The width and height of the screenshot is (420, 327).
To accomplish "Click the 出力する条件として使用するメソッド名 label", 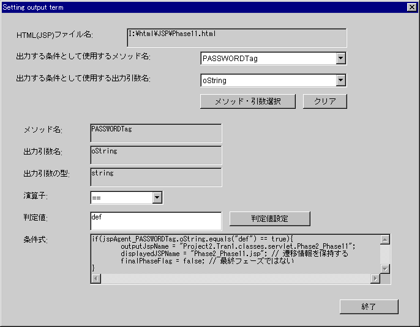I will tap(83, 56).
